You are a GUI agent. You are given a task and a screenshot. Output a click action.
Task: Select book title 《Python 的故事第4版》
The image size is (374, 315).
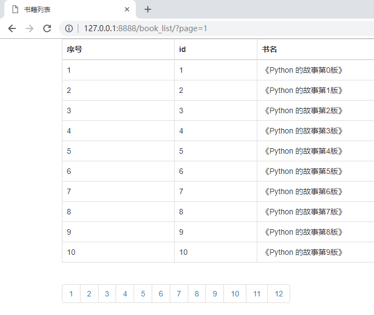click(303, 151)
